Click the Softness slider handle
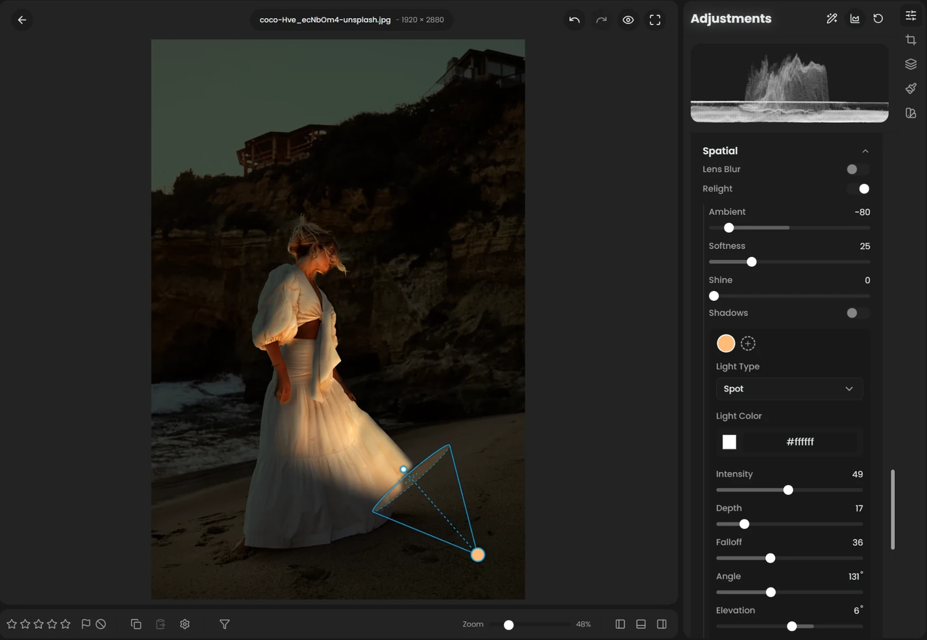927x640 pixels. 751,262
